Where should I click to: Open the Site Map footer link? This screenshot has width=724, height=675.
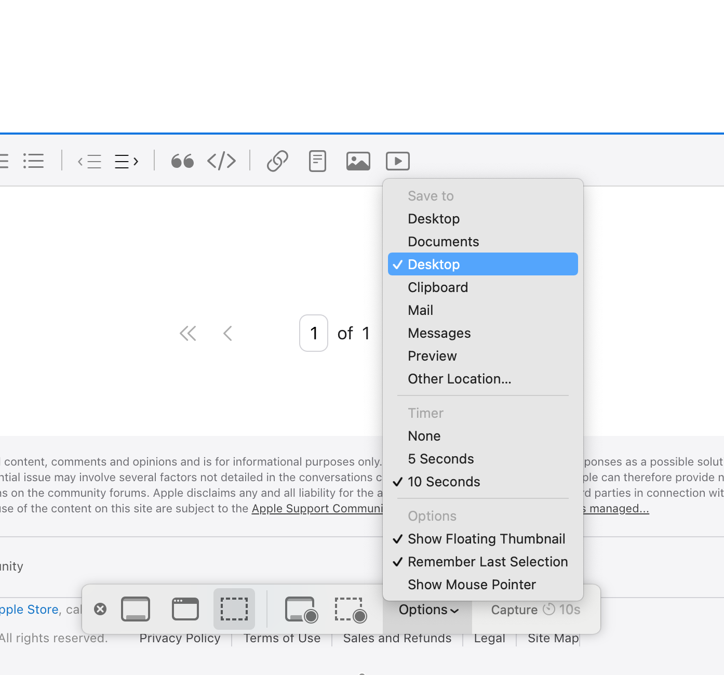click(553, 638)
